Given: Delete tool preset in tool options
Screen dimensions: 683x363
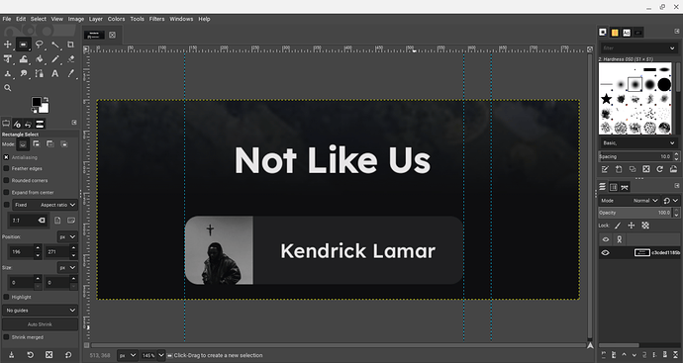Looking at the screenshot, I should (49, 355).
